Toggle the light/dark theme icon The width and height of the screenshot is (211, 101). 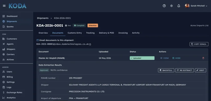(x=171, y=6)
